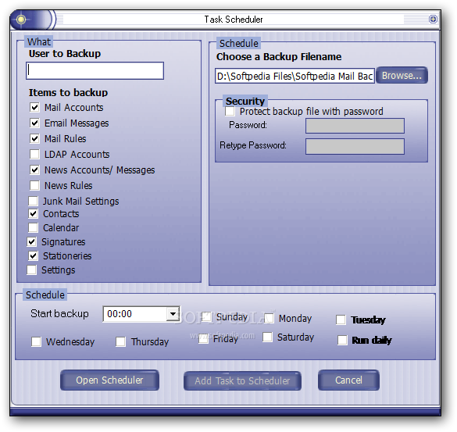Screen dimensions: 457x432
Task: Enable Run daily option
Action: (x=342, y=340)
